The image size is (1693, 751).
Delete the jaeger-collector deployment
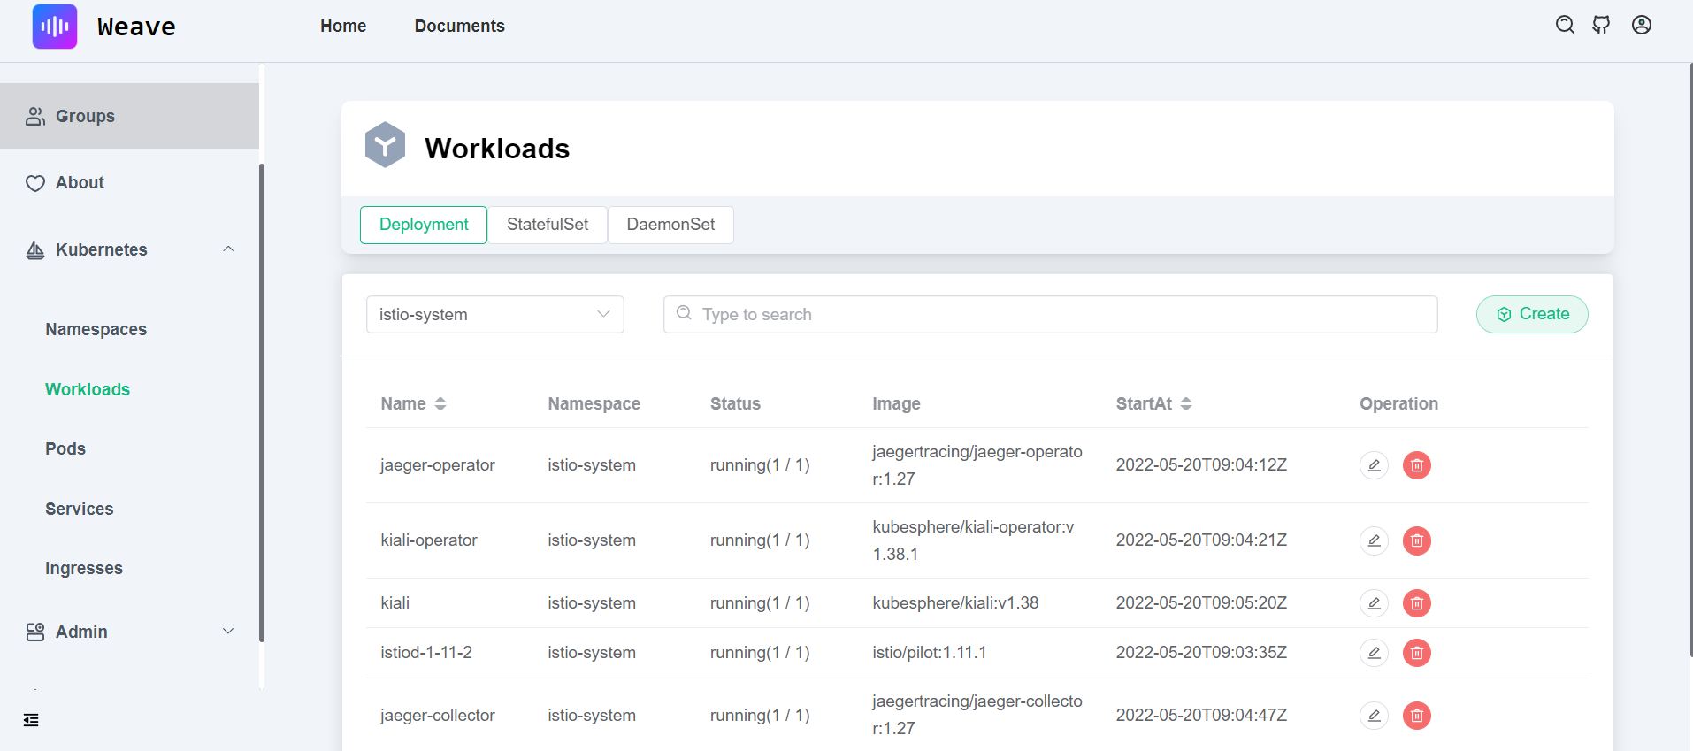click(x=1417, y=716)
